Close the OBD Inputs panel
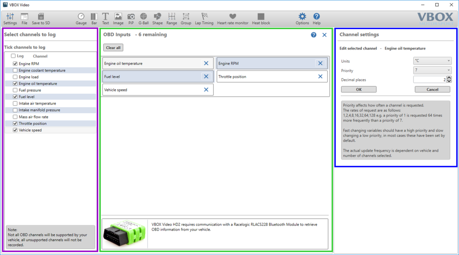459x255 pixels. point(324,35)
